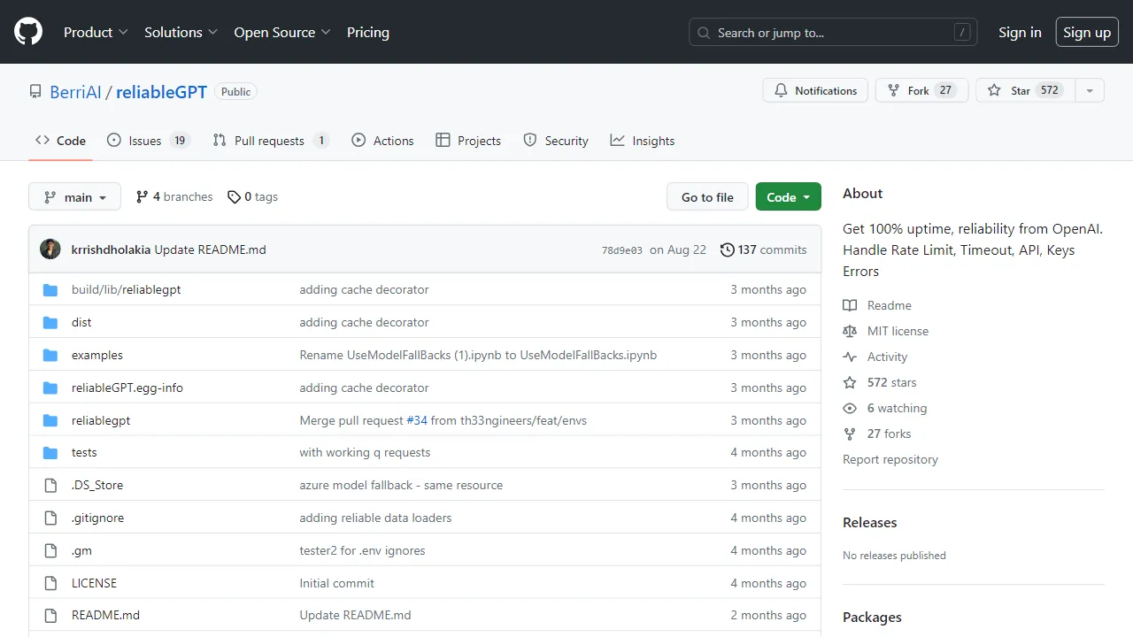Open the Code tab
The height and width of the screenshot is (637, 1133).
pos(60,141)
